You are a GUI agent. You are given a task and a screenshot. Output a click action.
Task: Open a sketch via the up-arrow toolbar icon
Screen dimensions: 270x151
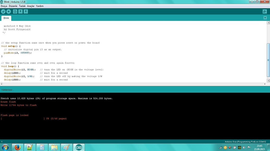coord(20,11)
